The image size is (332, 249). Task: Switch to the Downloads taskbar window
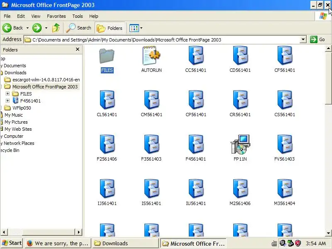(125, 243)
